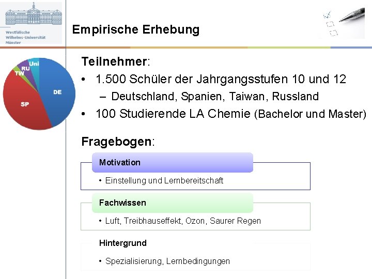Click the Westfälische Wilhelms-Universität Münster text
Screen dimensions: 372x279
(x=25, y=37)
